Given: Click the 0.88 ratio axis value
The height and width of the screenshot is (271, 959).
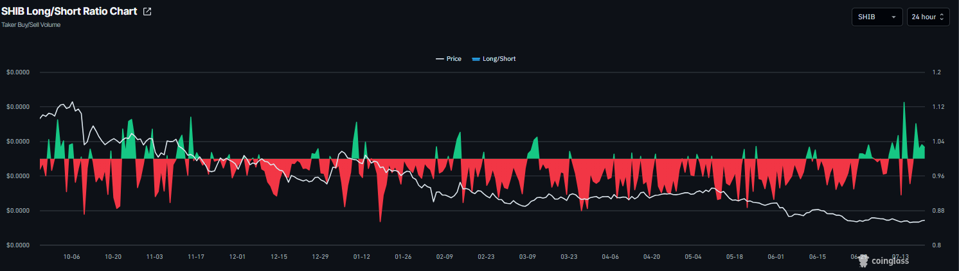Looking at the screenshot, I should coord(938,211).
